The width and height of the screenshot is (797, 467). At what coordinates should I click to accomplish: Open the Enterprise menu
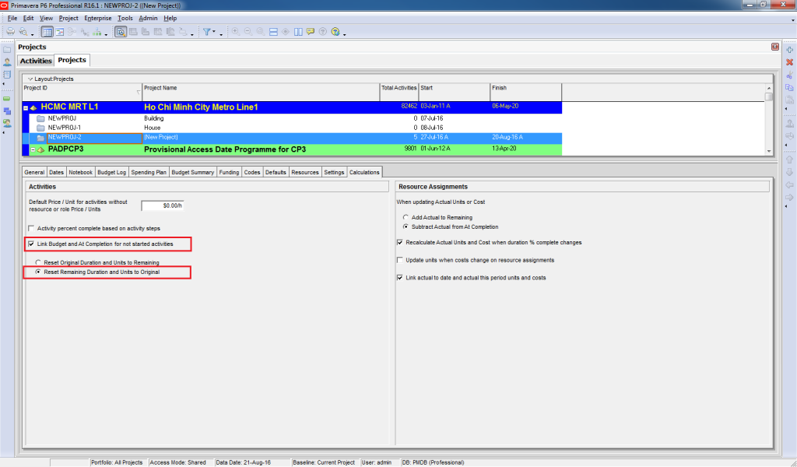pyautogui.click(x=97, y=19)
